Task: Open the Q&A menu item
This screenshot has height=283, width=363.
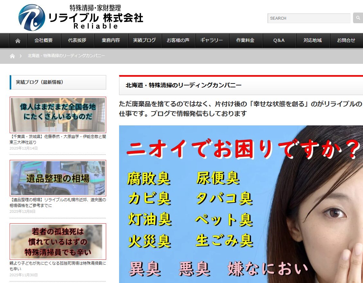Action: point(279,41)
